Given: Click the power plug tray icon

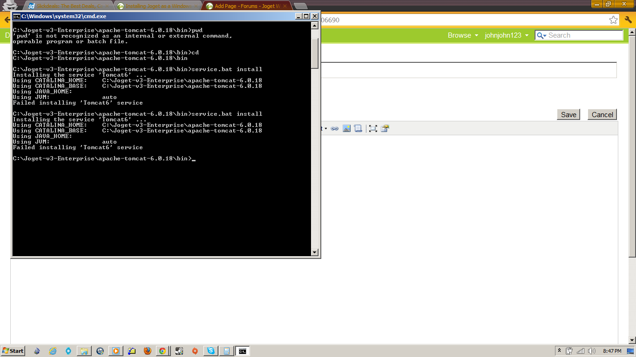Looking at the screenshot, I should [x=569, y=351].
